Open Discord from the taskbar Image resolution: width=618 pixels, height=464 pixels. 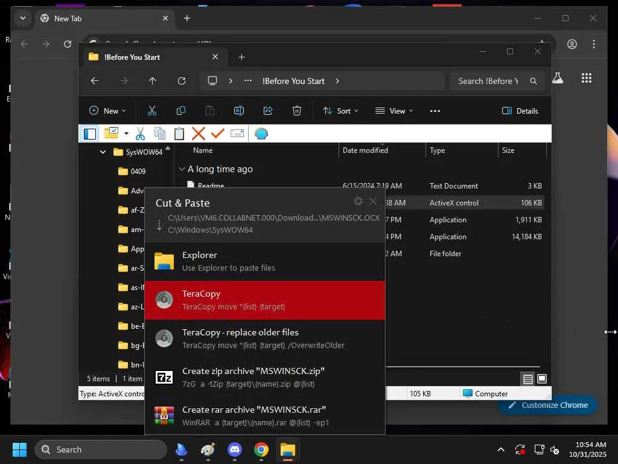[235, 449]
